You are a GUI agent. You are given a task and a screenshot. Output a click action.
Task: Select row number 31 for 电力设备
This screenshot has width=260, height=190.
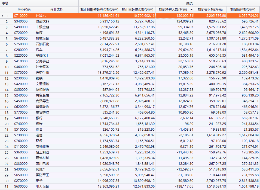pos(7,186)
